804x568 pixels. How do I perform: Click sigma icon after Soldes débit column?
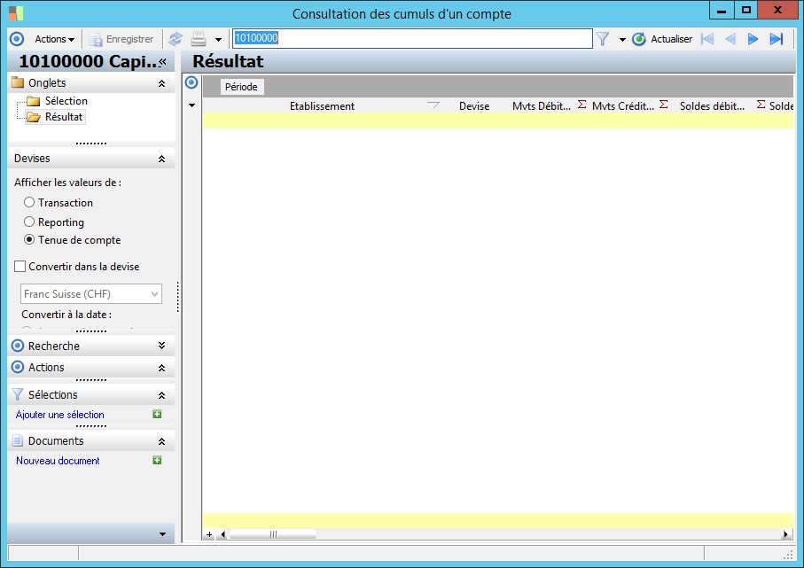pyautogui.click(x=761, y=105)
